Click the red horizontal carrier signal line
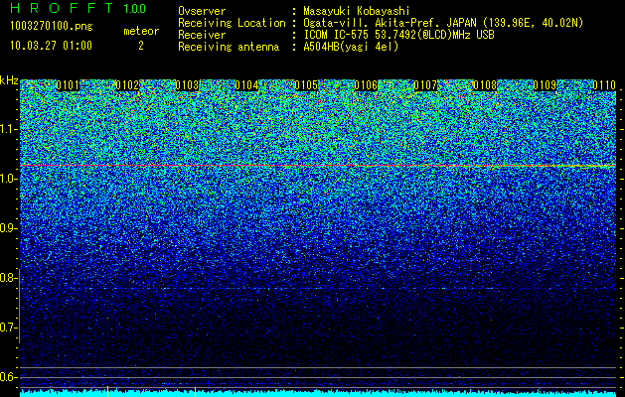Viewport: 625px width, 397px height. point(318,165)
